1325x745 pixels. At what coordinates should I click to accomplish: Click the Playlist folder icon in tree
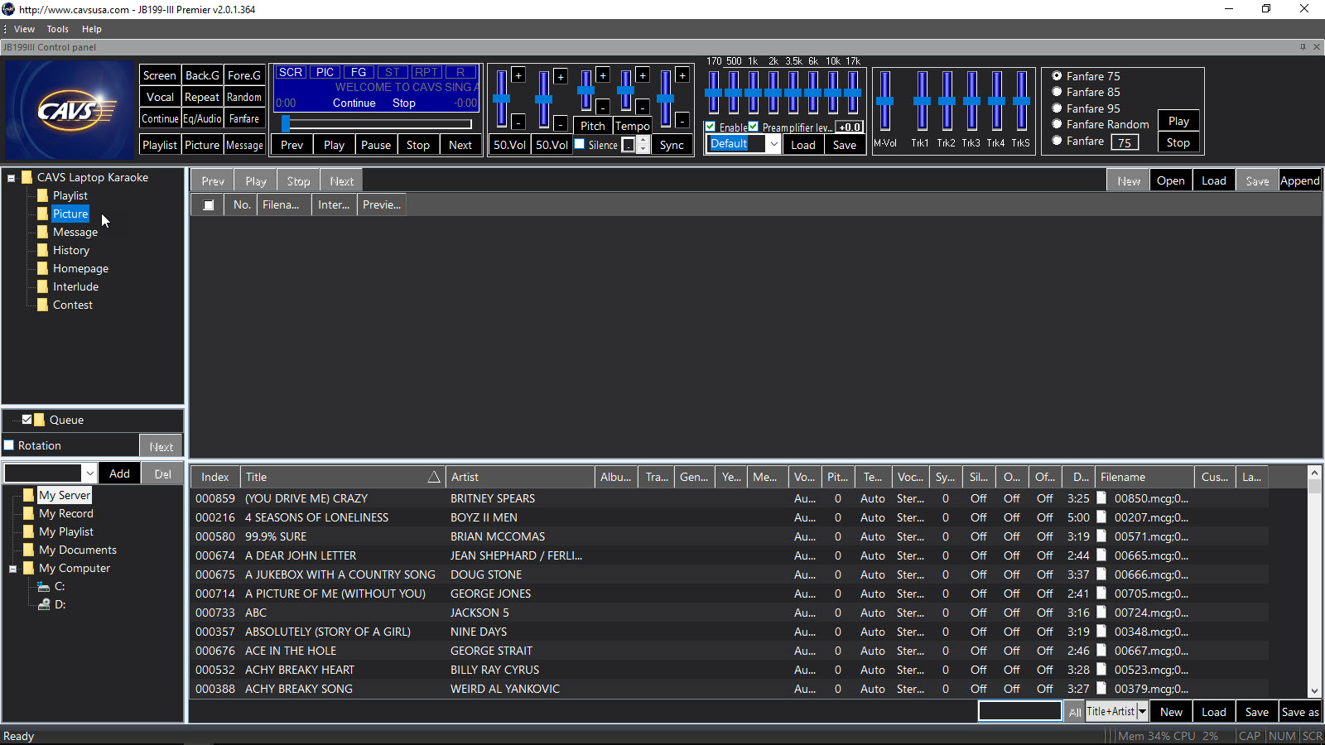43,195
